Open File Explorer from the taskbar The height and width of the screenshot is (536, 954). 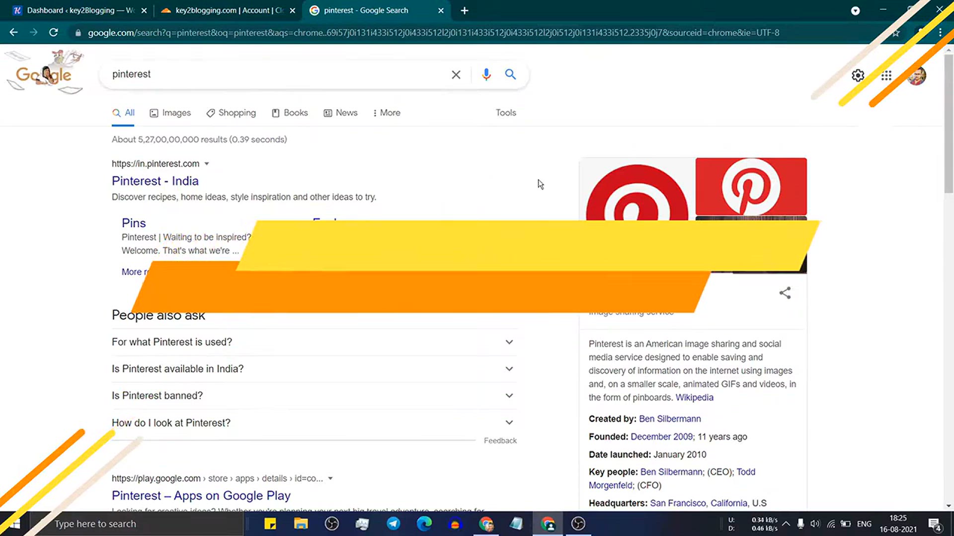point(301,524)
